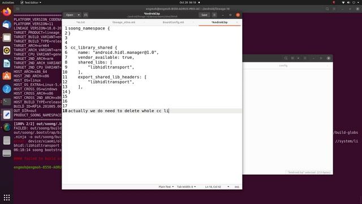This screenshot has width=362, height=204.
Task: Toggle view mode icon in file manager
Action: tap(293, 58)
